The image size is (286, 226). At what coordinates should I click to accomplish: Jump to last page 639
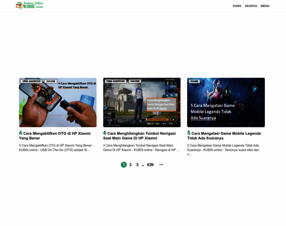(x=150, y=165)
